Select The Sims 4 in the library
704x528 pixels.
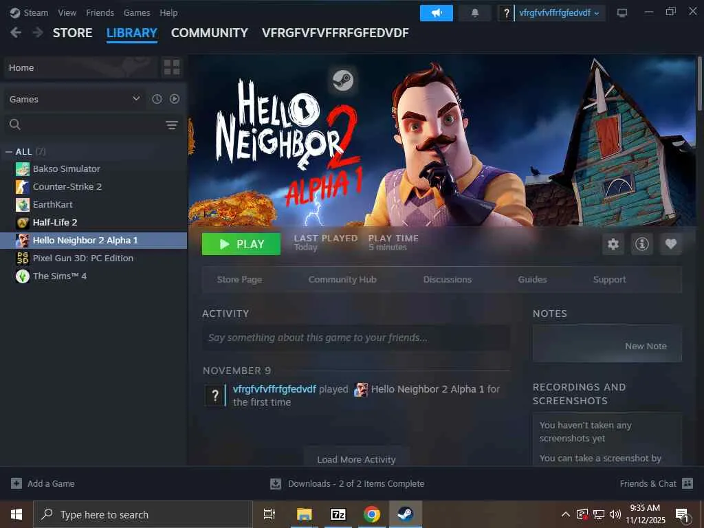tap(93, 276)
